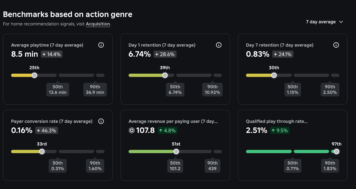Click the 51st percentile slider handle
The width and height of the screenshot is (356, 189).
click(176, 151)
